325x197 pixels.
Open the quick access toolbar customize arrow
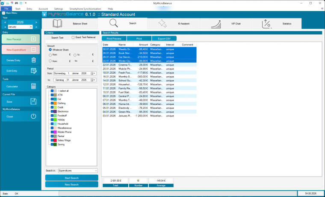(26, 3)
